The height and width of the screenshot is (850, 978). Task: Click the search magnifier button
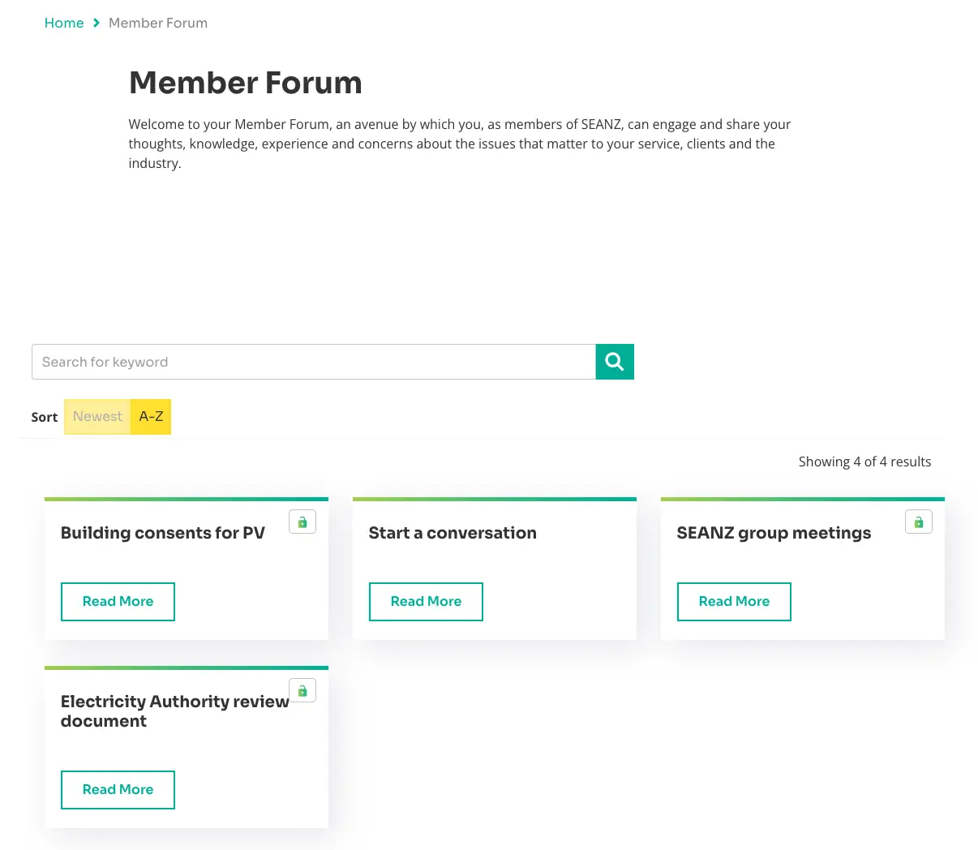point(614,362)
